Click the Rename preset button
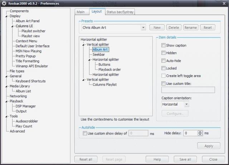 pyautogui.click(x=191, y=28)
